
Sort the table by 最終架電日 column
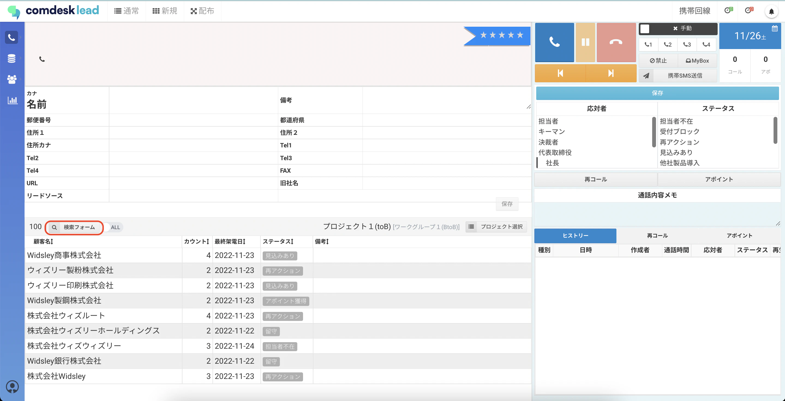coord(230,242)
